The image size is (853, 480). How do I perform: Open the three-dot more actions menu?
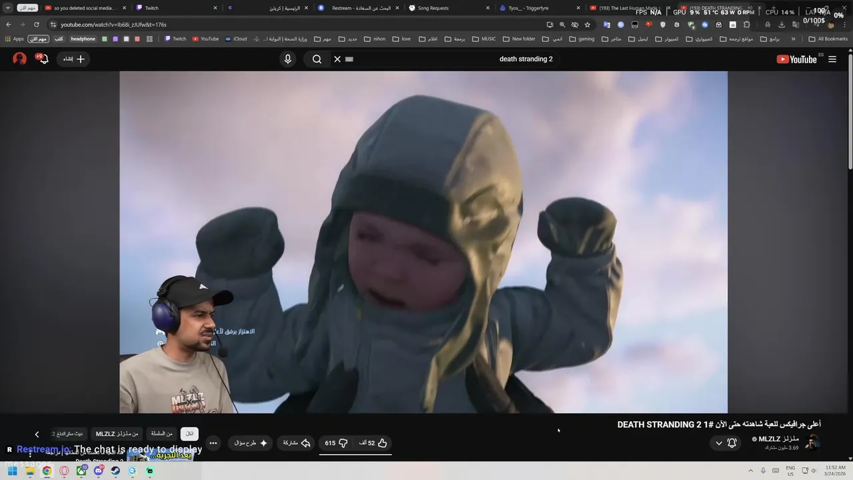tap(213, 443)
